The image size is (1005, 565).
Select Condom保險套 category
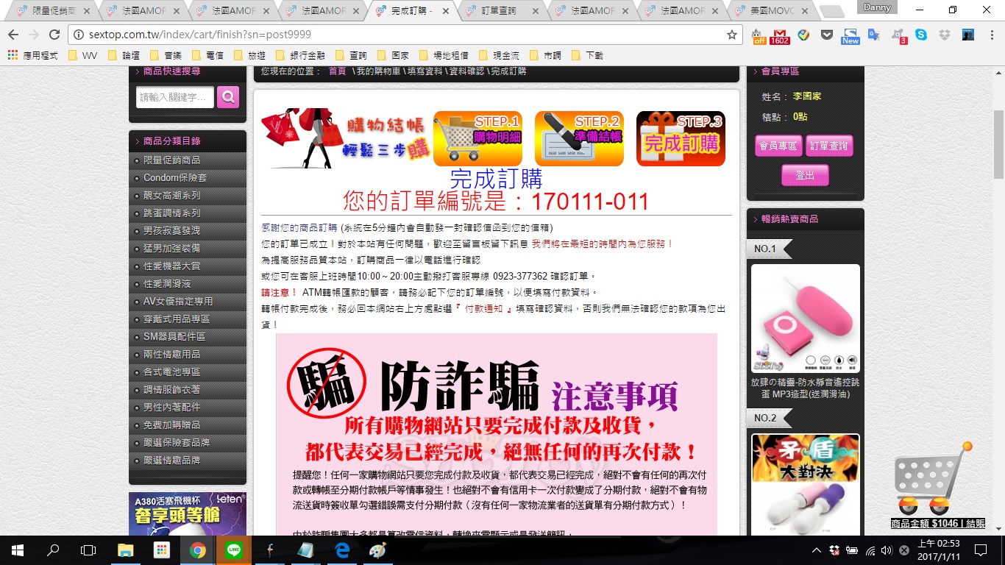tap(175, 177)
